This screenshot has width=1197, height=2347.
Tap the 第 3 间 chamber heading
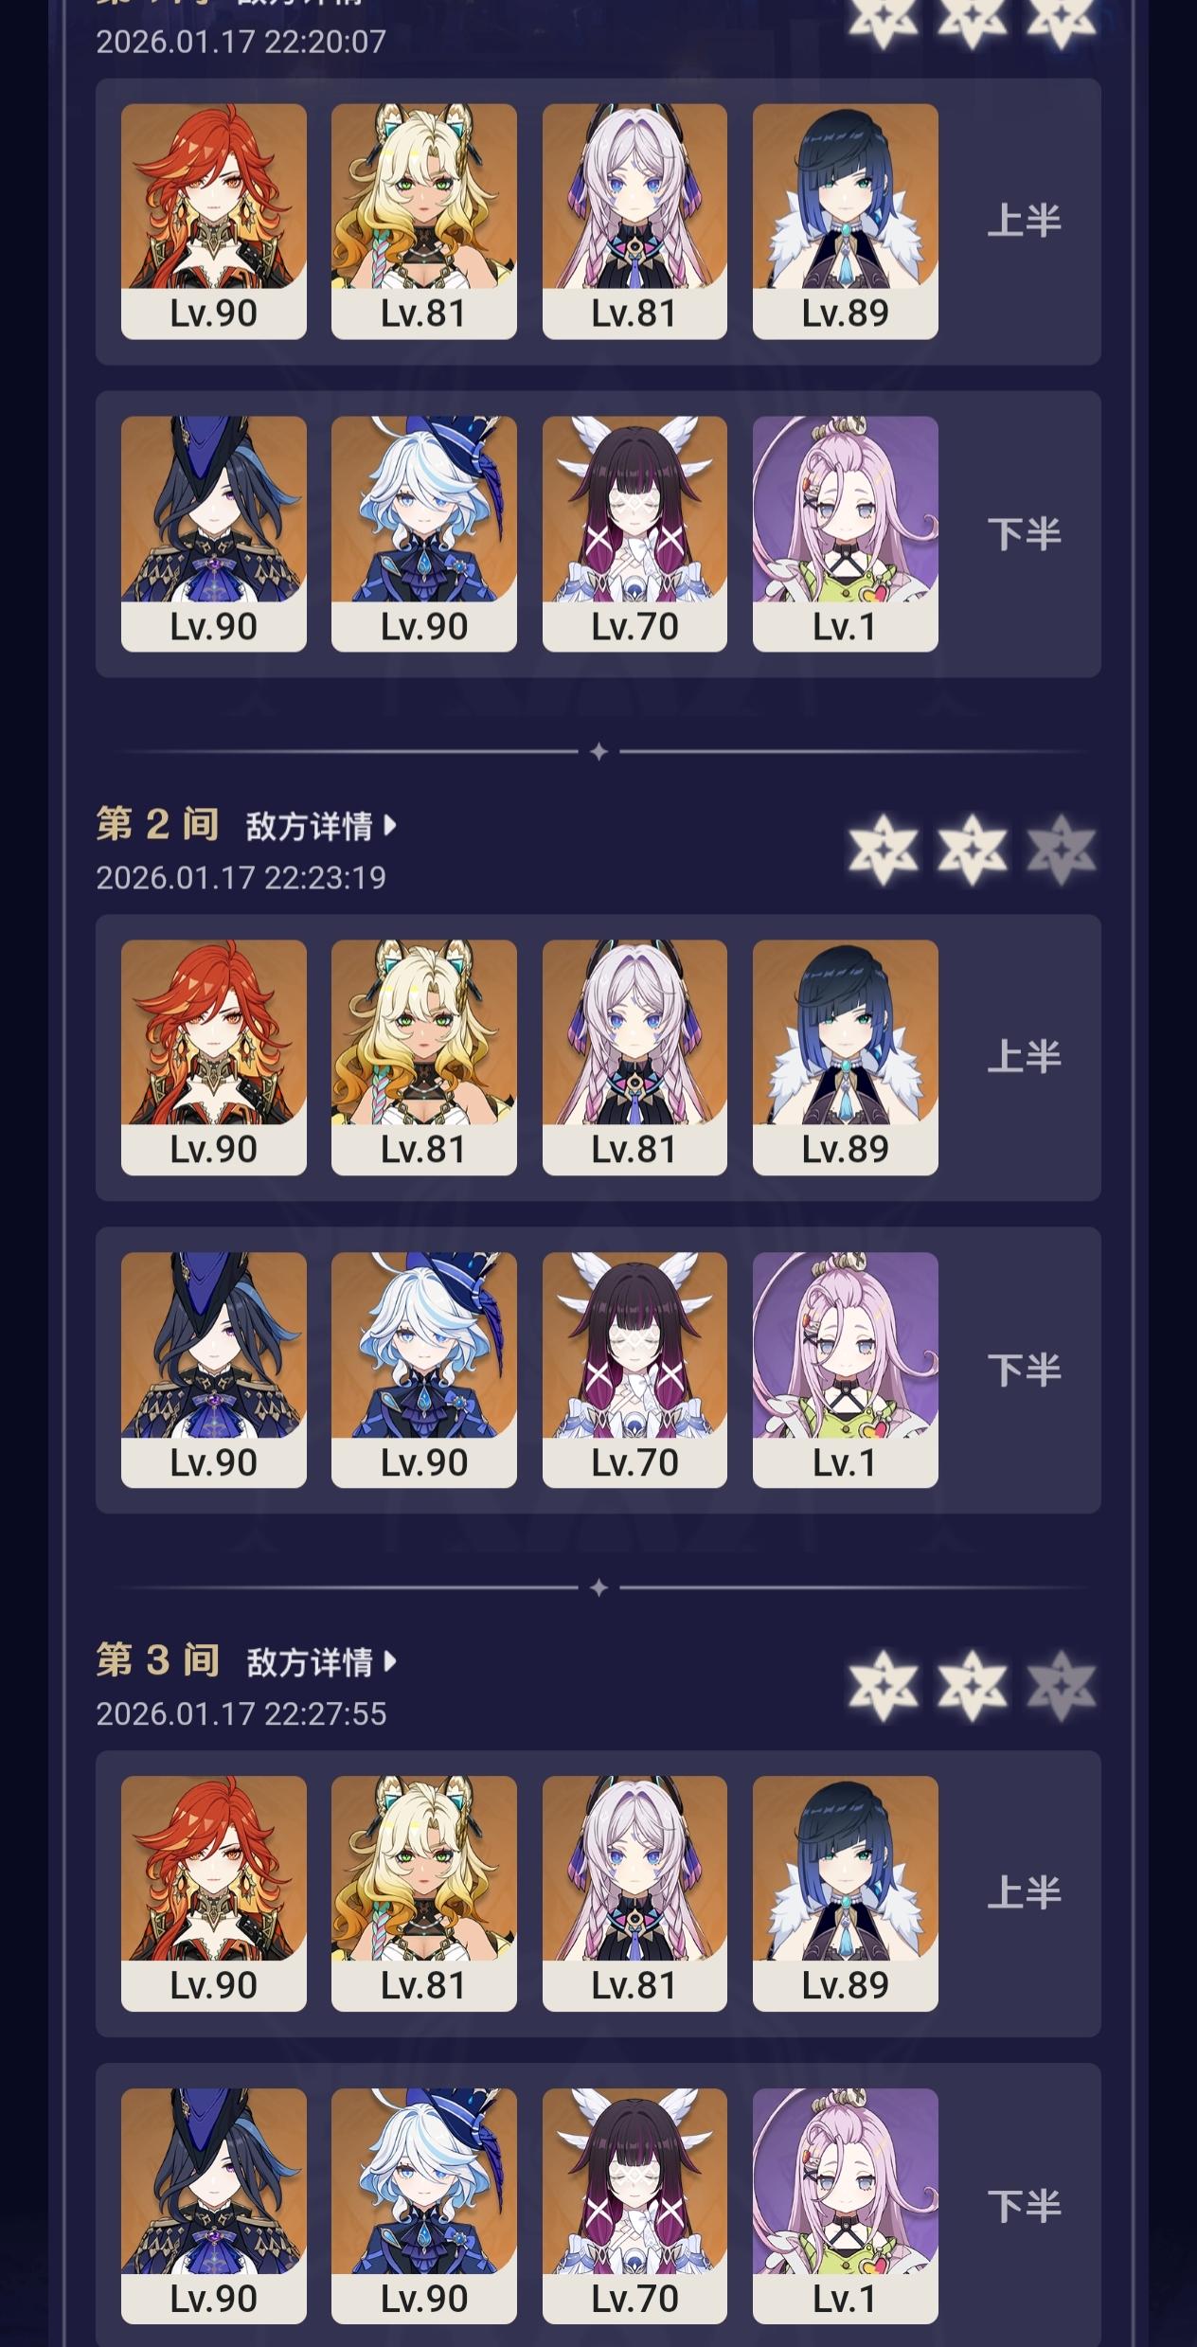[158, 1660]
